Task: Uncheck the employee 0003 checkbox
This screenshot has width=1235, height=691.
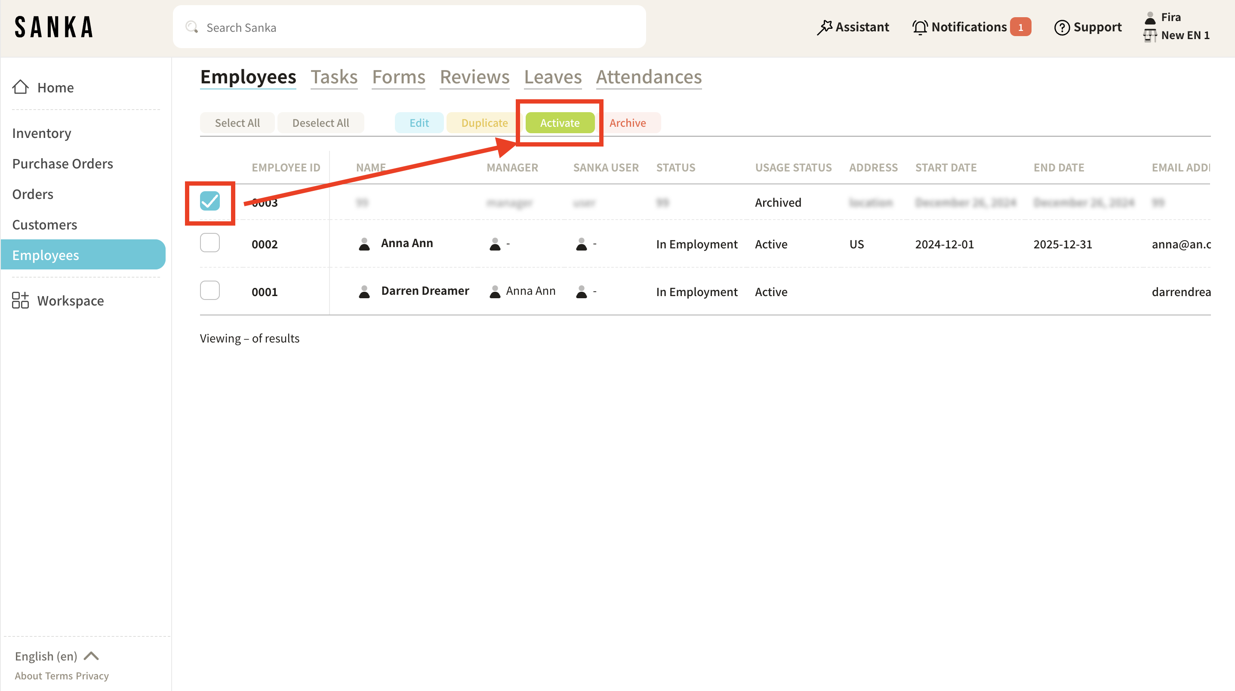Action: 210,201
